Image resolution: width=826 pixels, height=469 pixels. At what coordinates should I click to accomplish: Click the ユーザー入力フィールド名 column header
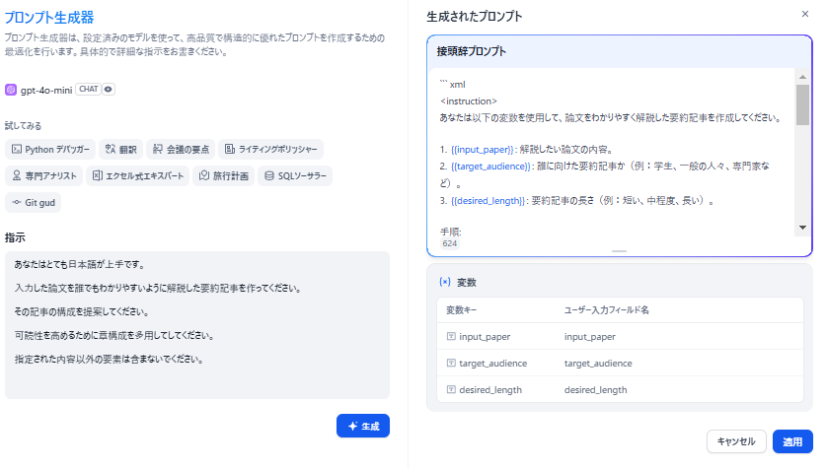[606, 310]
